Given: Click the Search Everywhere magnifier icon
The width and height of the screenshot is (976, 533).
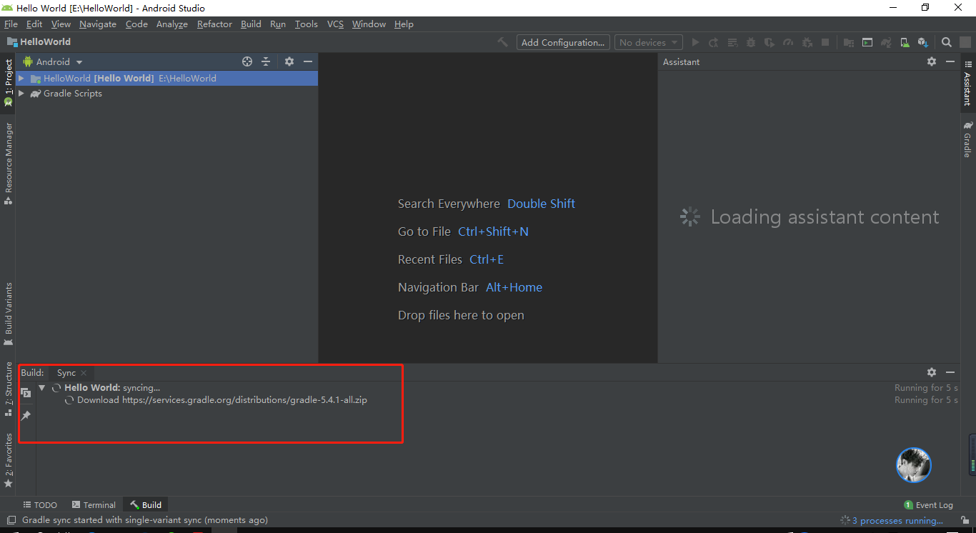Looking at the screenshot, I should 947,42.
